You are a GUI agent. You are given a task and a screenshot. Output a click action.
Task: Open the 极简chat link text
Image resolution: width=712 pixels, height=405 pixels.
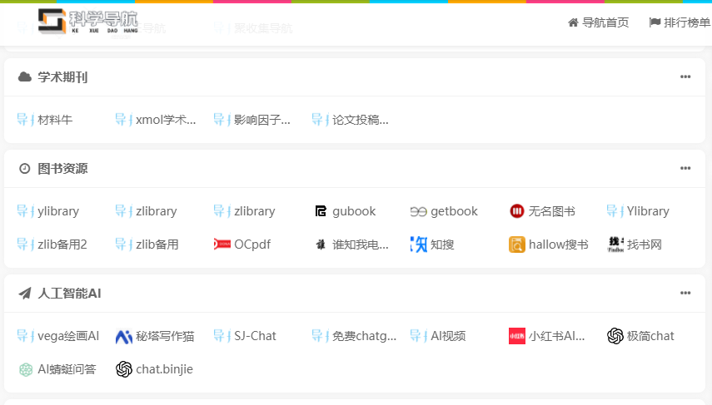coord(650,336)
